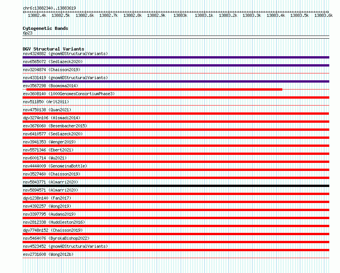Image resolution: width=340 pixels, height=273 pixels.
Task: Click the nsv2812338 (Huddleston2016) label
Action: (54, 222)
